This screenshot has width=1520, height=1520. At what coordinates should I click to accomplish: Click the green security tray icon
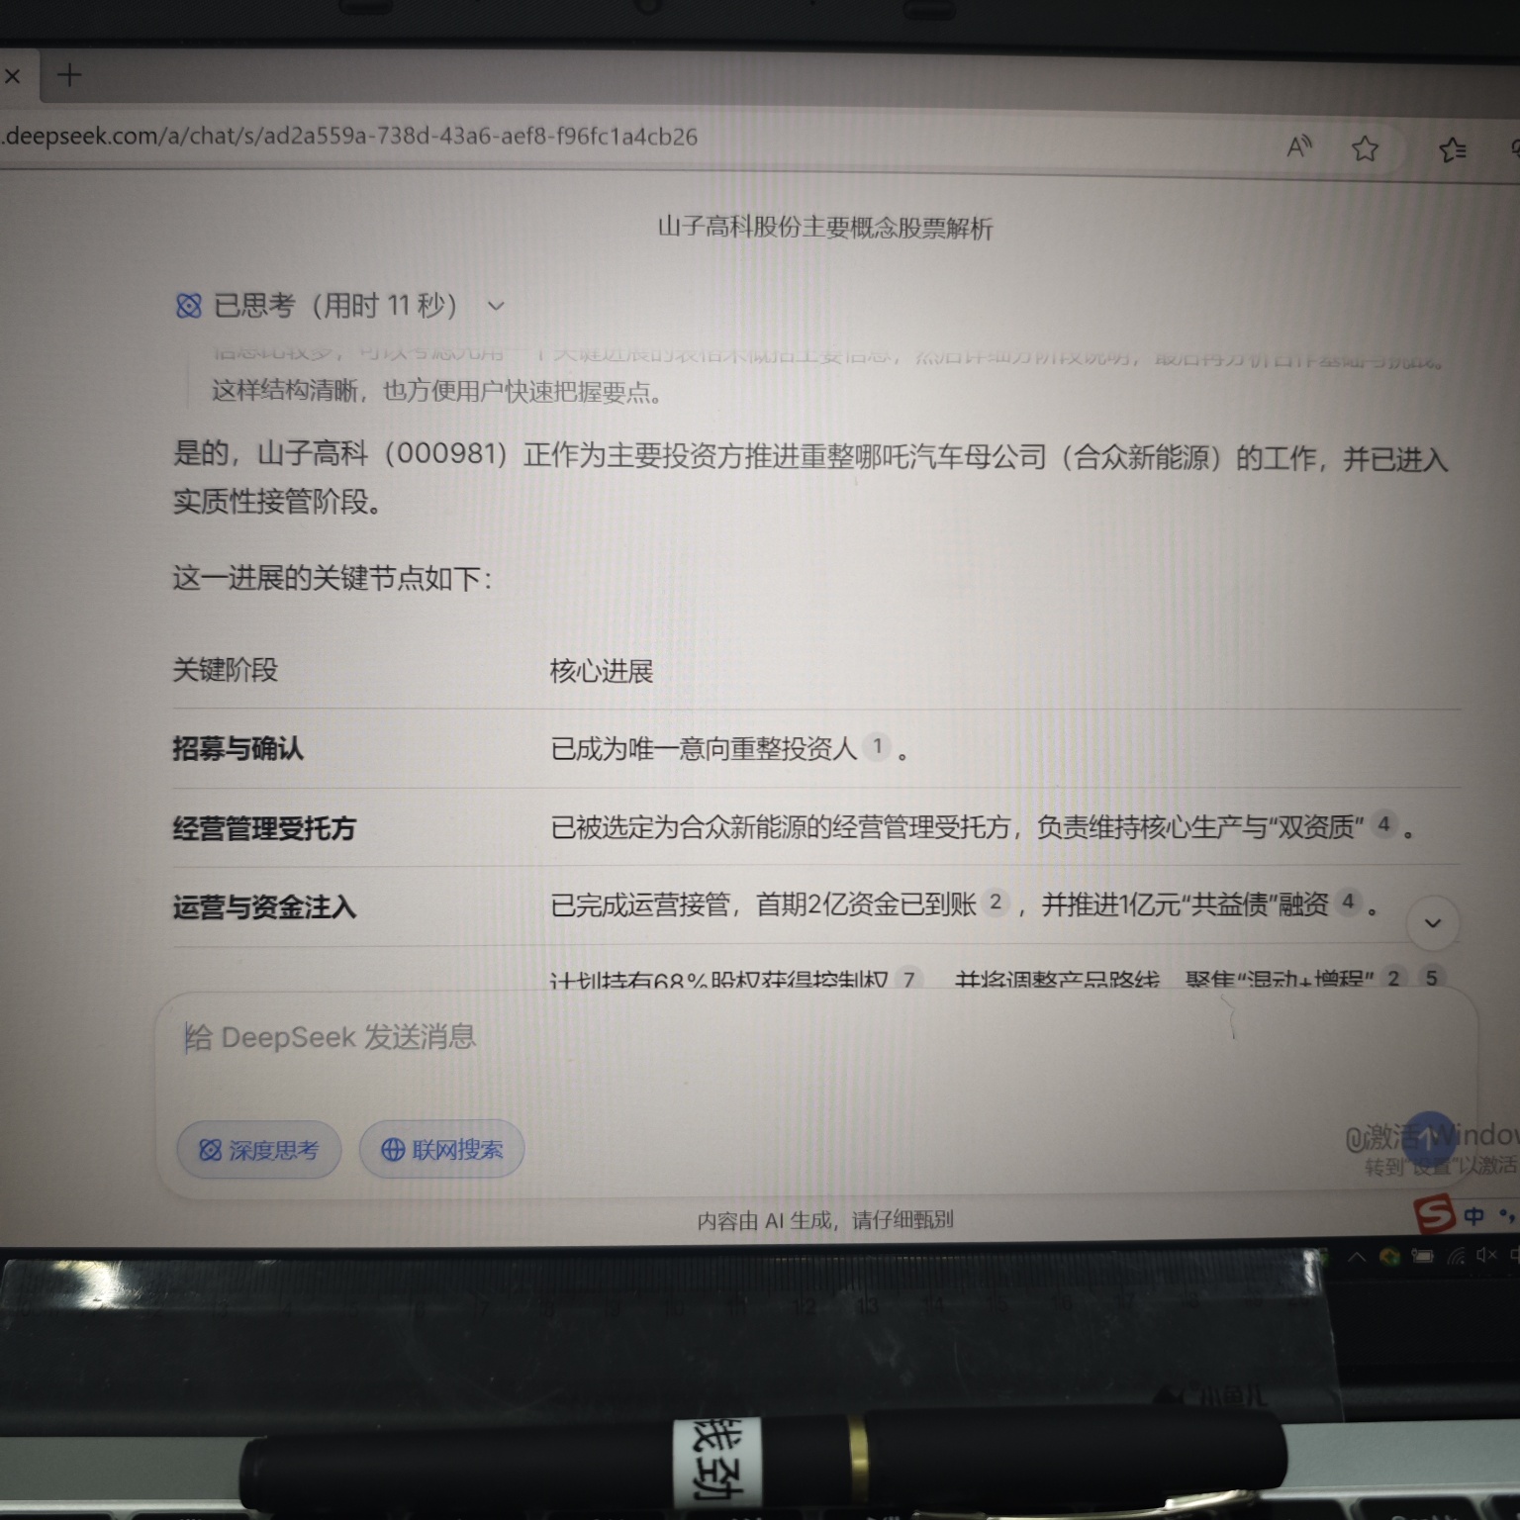(x=1389, y=1257)
